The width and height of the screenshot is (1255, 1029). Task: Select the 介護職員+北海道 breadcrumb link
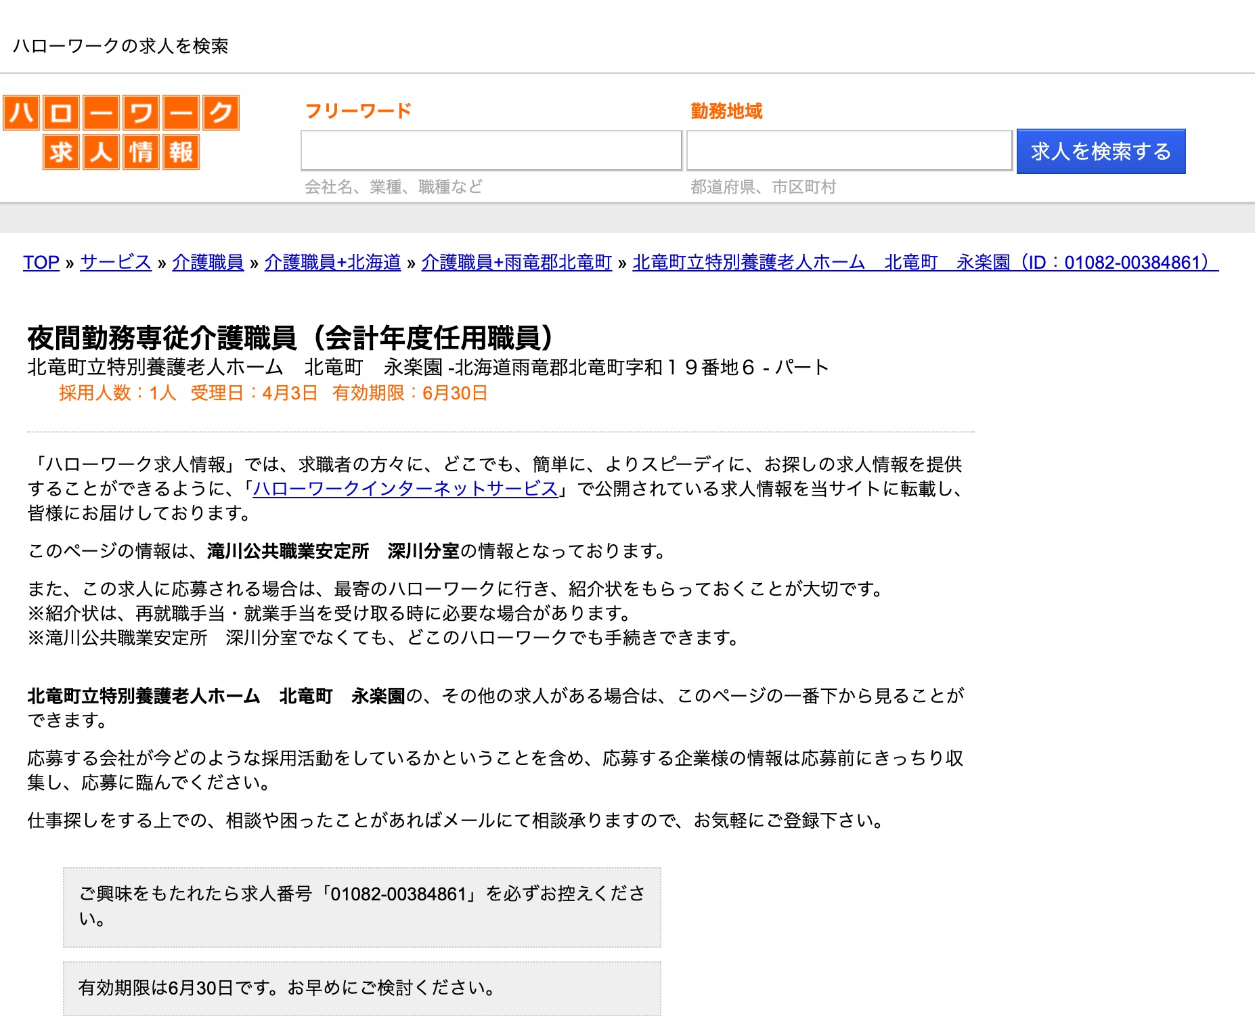coord(332,263)
